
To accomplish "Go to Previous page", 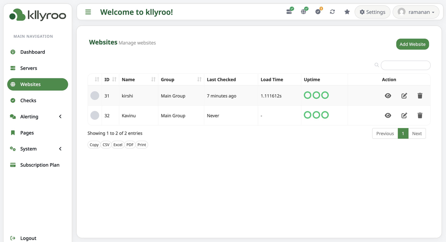I will (x=385, y=134).
